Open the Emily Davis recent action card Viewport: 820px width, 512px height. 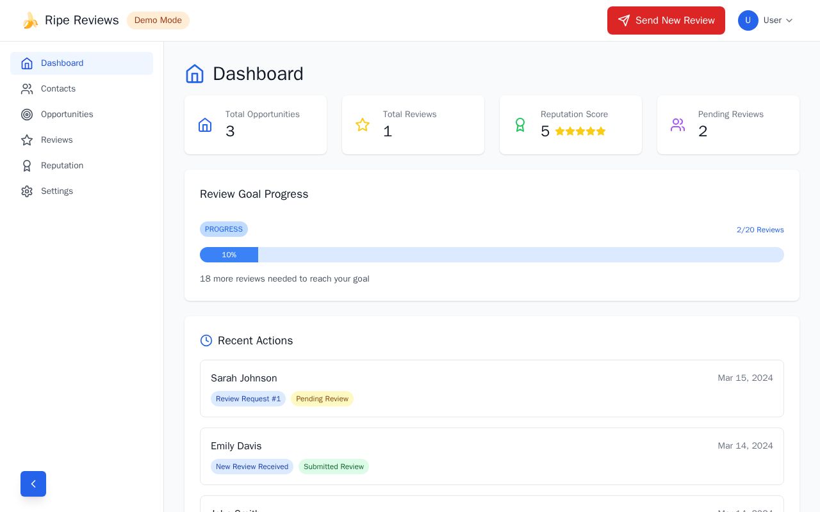(492, 456)
